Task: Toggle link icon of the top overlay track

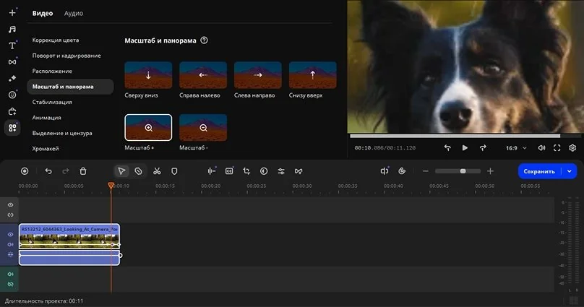Action: pos(10,215)
